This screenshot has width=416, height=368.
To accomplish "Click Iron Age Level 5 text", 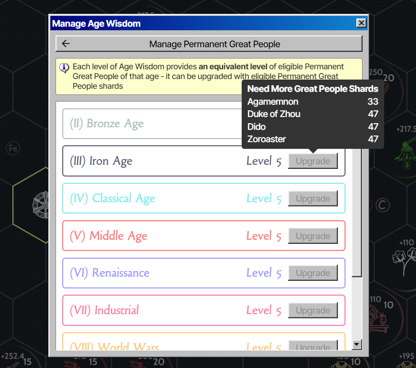I will point(264,161).
